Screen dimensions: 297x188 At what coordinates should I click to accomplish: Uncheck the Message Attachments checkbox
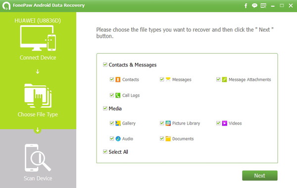pyautogui.click(x=218, y=79)
